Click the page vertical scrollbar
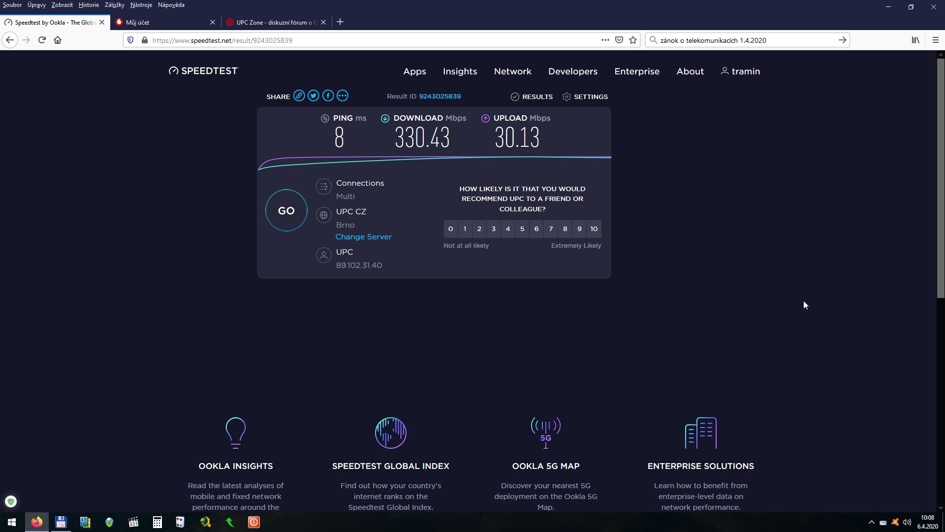The width and height of the screenshot is (945, 532). coord(941,177)
